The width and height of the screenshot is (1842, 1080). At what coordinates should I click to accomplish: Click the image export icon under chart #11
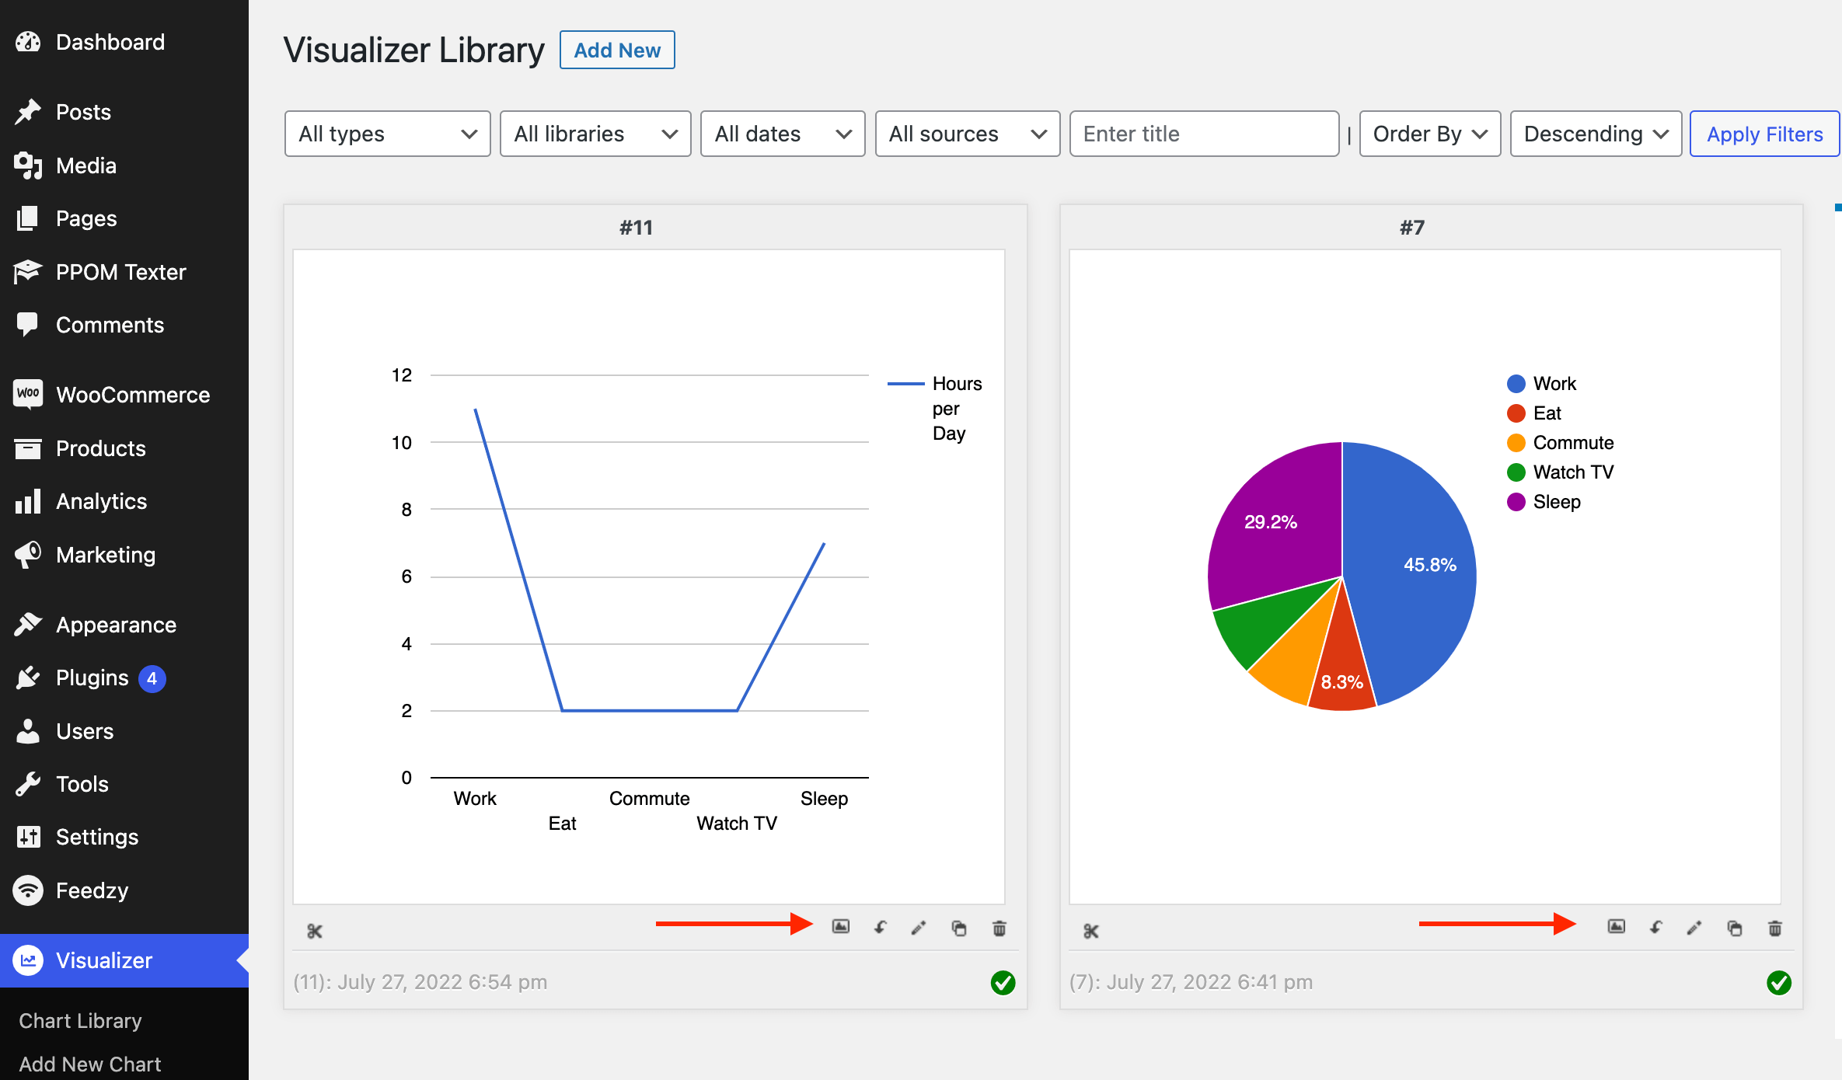(x=840, y=927)
